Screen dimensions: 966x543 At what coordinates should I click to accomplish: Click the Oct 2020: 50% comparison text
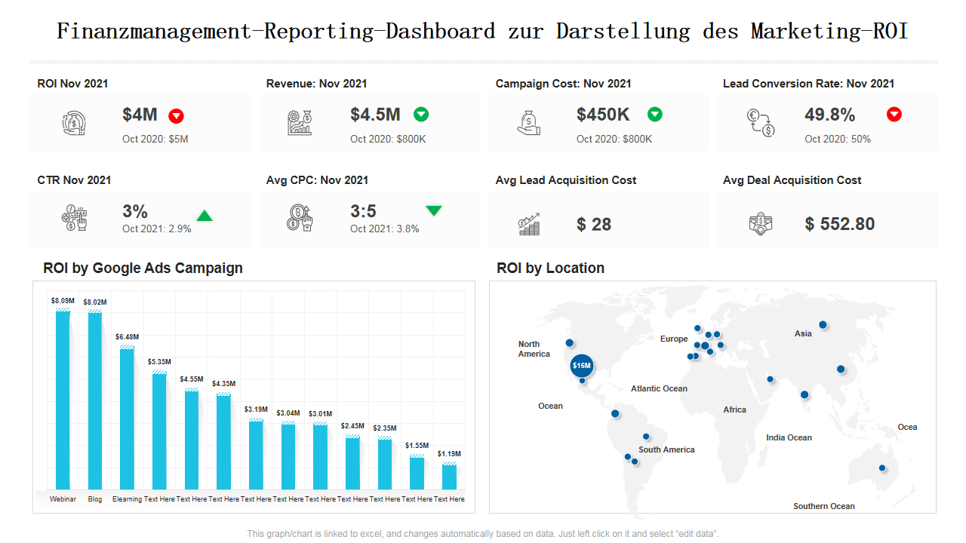click(838, 139)
